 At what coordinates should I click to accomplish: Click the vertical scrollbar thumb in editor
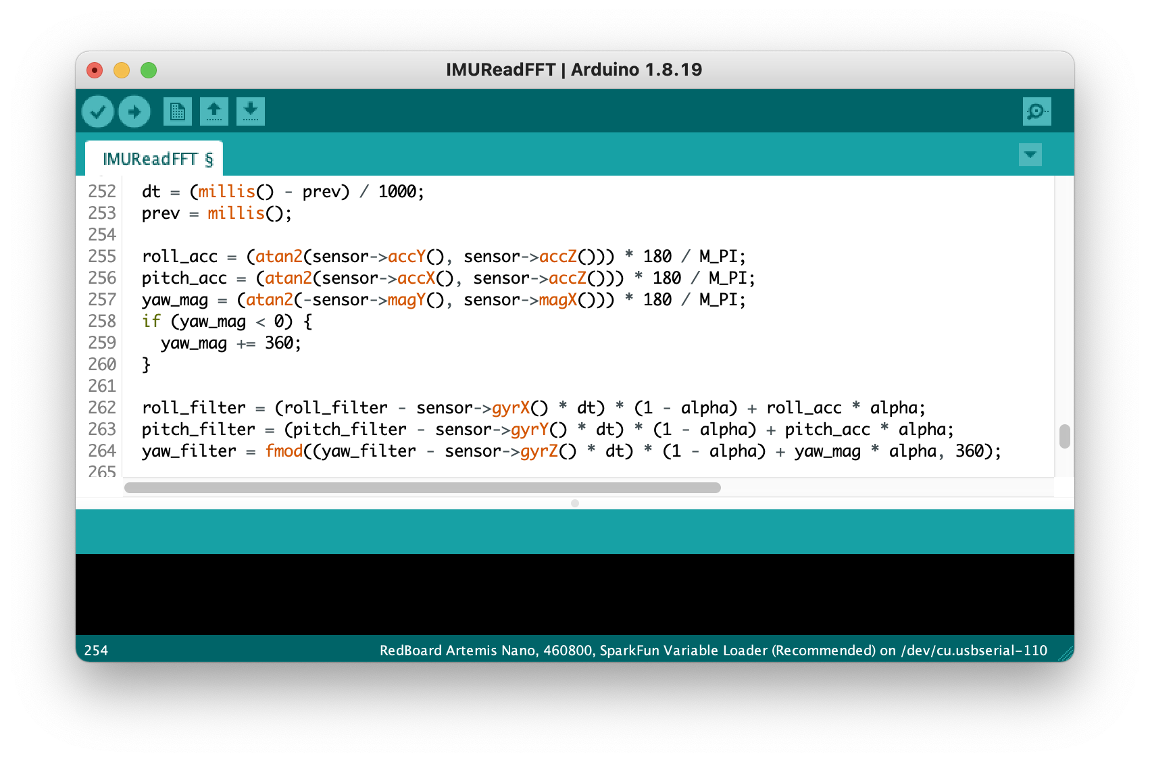click(x=1064, y=436)
